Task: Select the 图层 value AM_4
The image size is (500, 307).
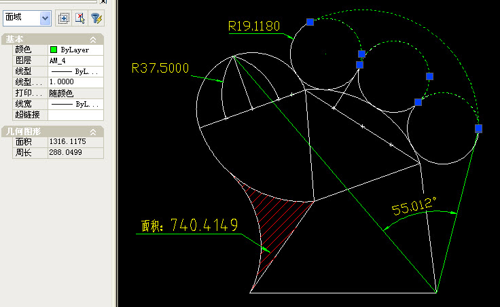Action: (75, 60)
